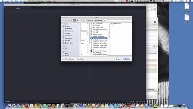The height and width of the screenshot is (109, 193).
Task: Open Chrome from the Dock
Action: pos(23,106)
